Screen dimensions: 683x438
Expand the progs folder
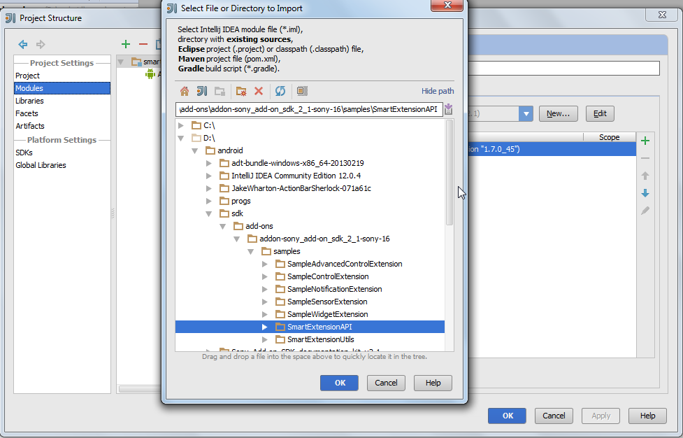208,202
